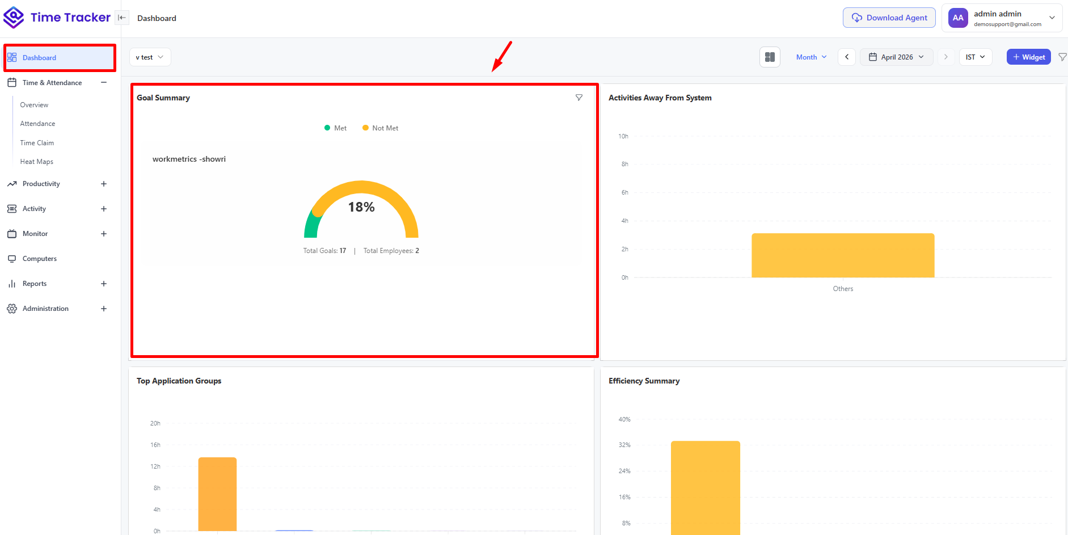Click the Time Tracker logo icon
1068x535 pixels.
click(14, 18)
